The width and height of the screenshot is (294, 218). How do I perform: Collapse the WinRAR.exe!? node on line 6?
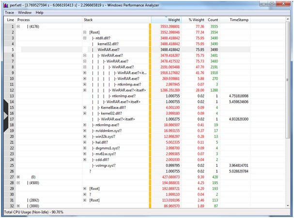pyautogui.click(x=85, y=56)
